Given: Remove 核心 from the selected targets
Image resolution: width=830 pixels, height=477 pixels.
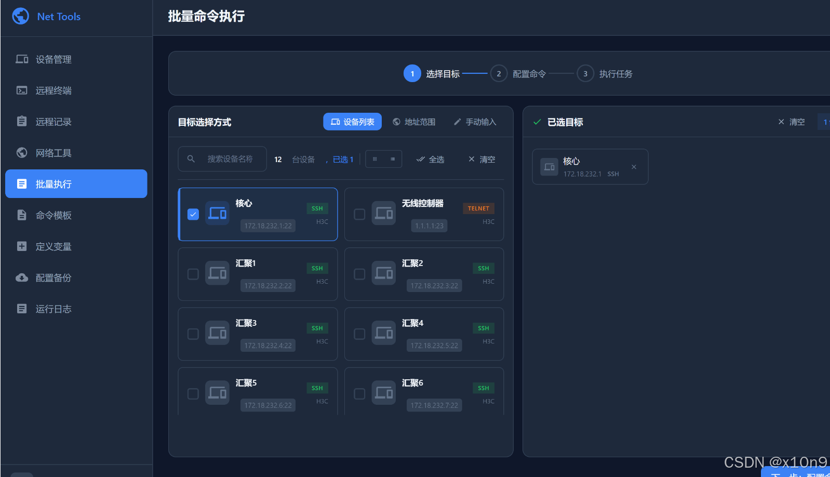Looking at the screenshot, I should click(x=634, y=167).
